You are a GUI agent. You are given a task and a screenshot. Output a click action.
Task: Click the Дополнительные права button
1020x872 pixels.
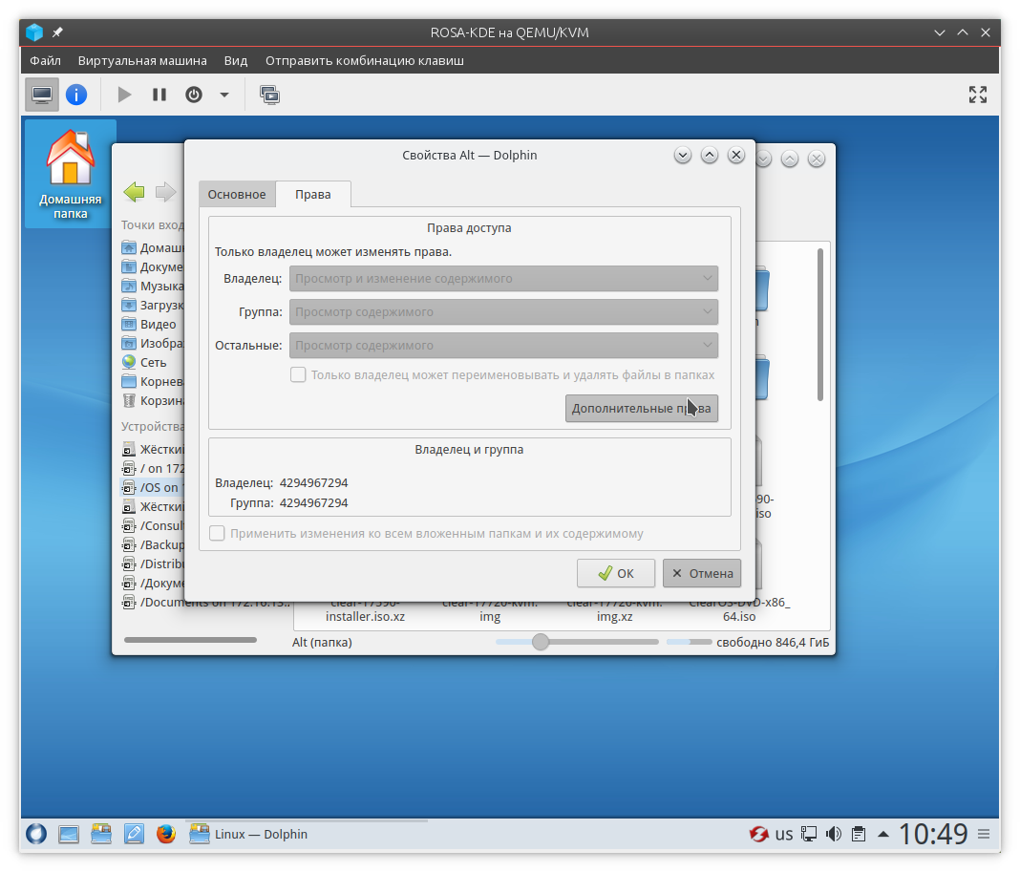pyautogui.click(x=641, y=409)
